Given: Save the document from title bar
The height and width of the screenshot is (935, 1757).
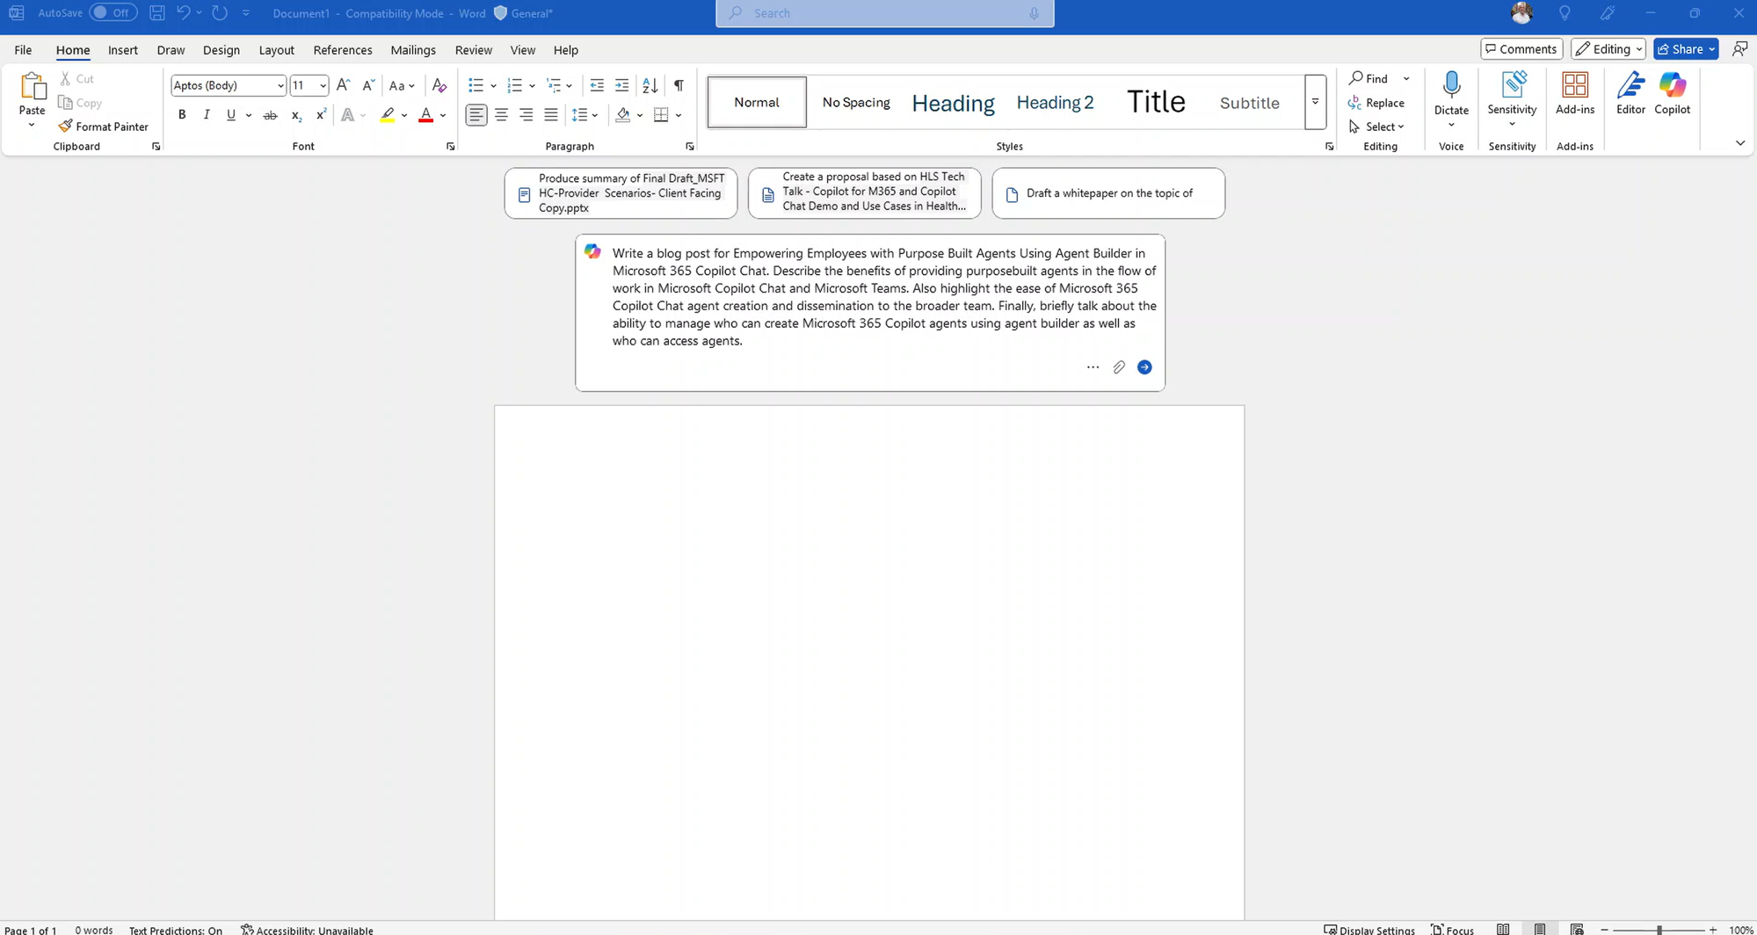Looking at the screenshot, I should 157,13.
